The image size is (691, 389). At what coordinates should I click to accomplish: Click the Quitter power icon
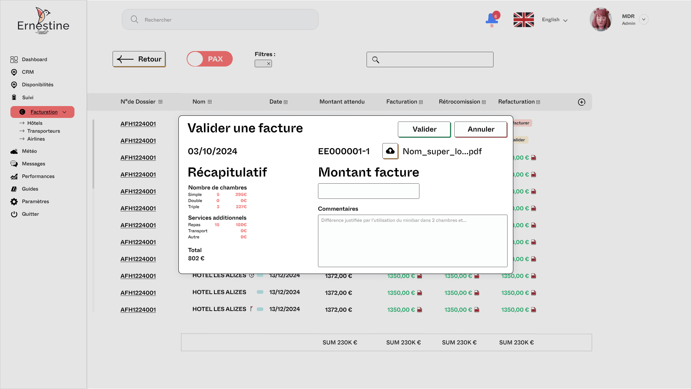pos(14,214)
